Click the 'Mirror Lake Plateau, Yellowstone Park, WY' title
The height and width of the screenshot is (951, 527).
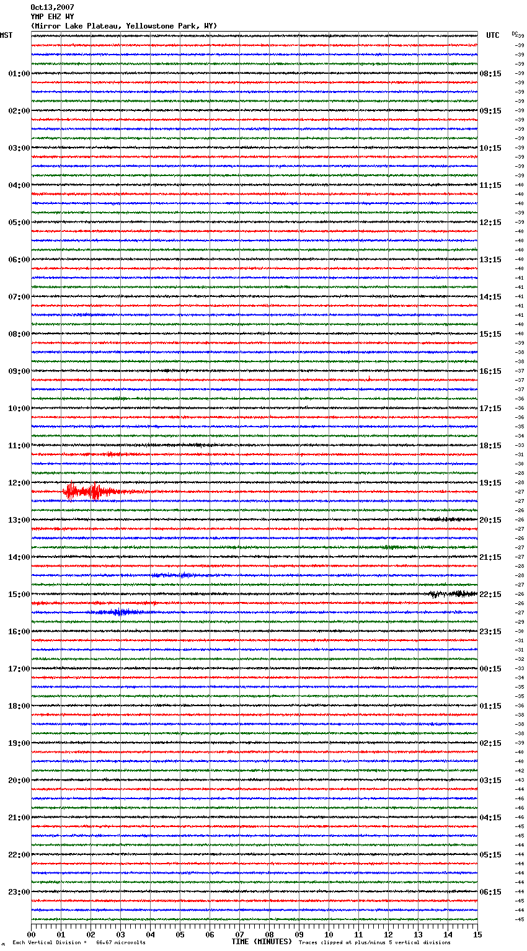124,26
